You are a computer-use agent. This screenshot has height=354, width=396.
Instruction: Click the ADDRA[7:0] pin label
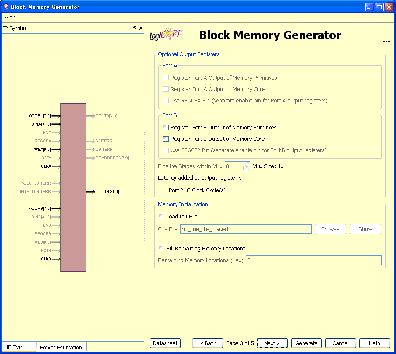(40, 116)
